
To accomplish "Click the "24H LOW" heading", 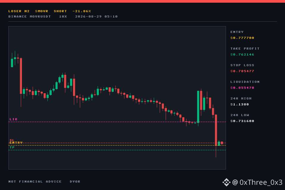I will (x=240, y=115).
